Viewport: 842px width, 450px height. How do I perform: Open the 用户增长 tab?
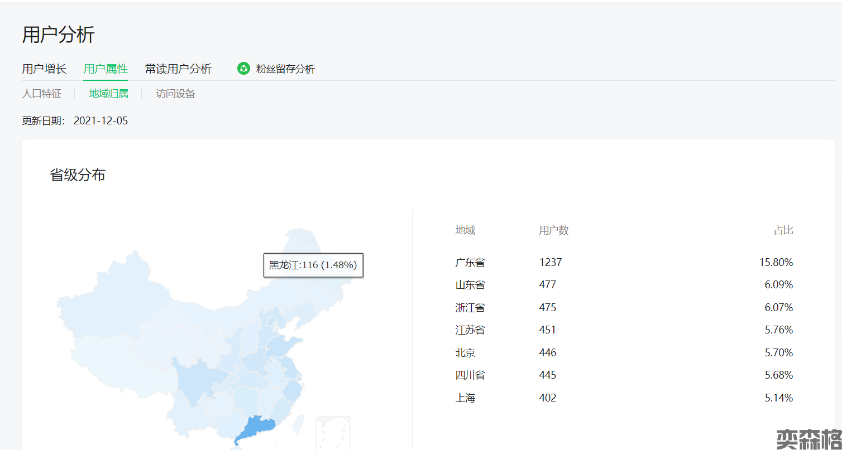(x=44, y=69)
